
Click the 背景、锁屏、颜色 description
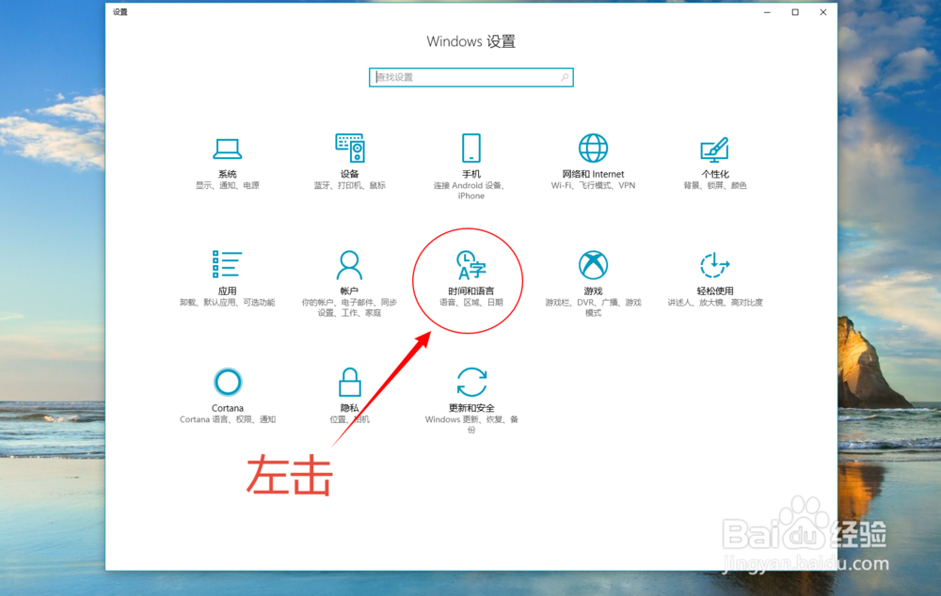715,185
